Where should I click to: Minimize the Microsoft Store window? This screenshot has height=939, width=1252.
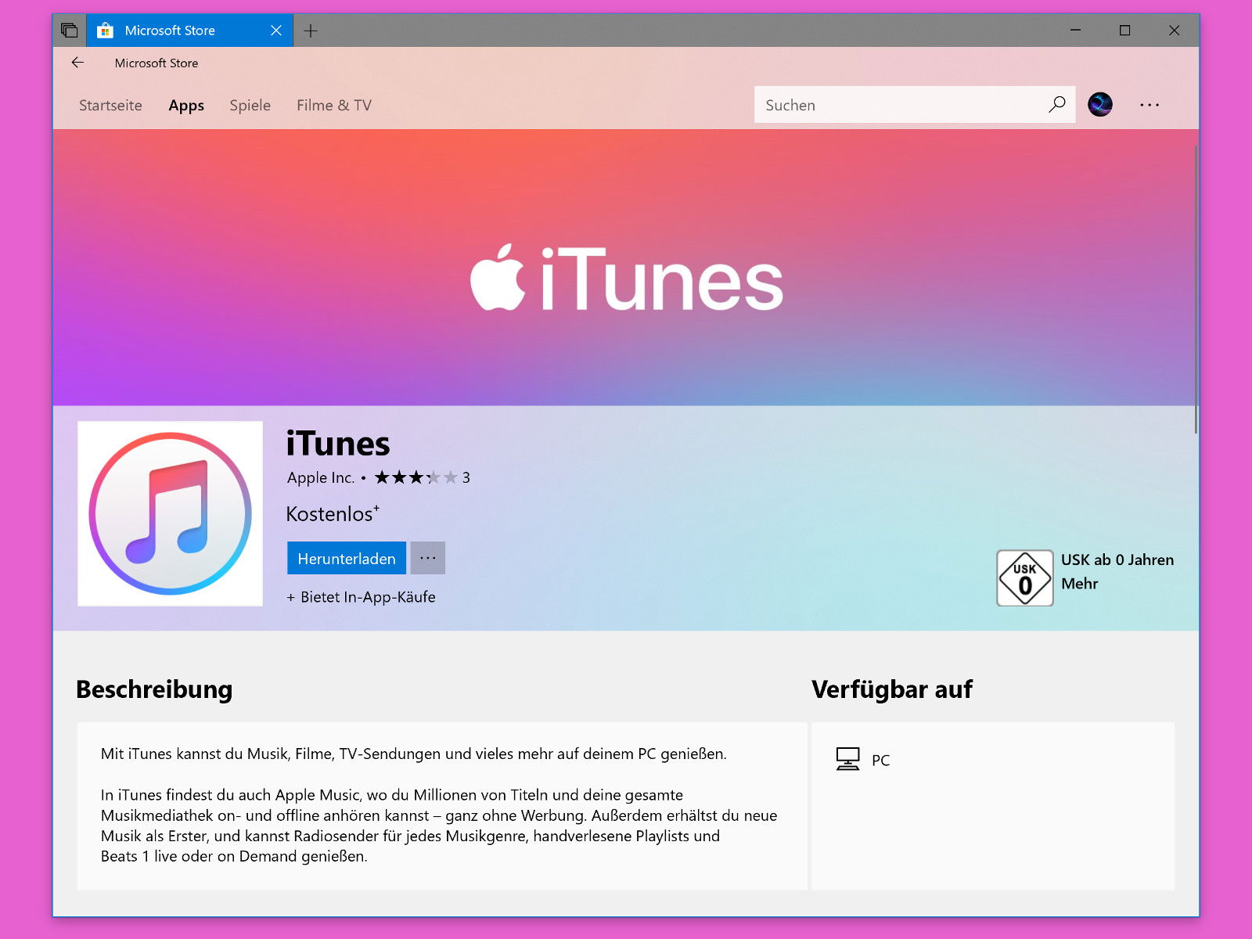click(x=1075, y=31)
